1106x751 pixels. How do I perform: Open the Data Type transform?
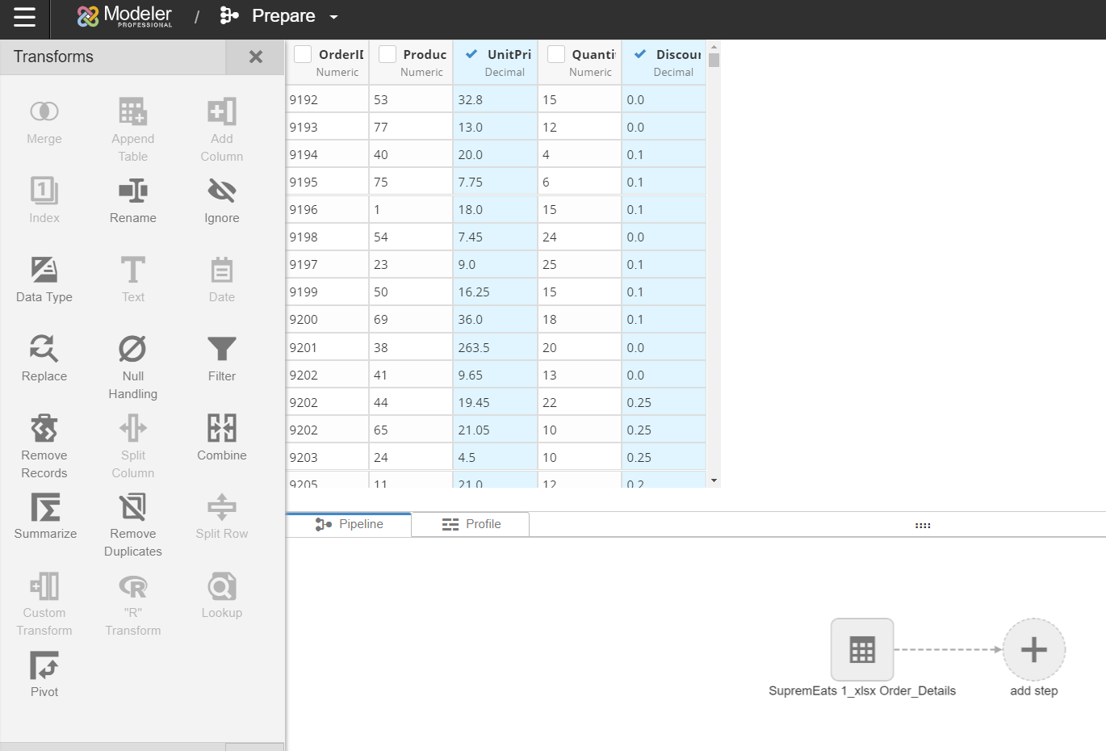(44, 271)
